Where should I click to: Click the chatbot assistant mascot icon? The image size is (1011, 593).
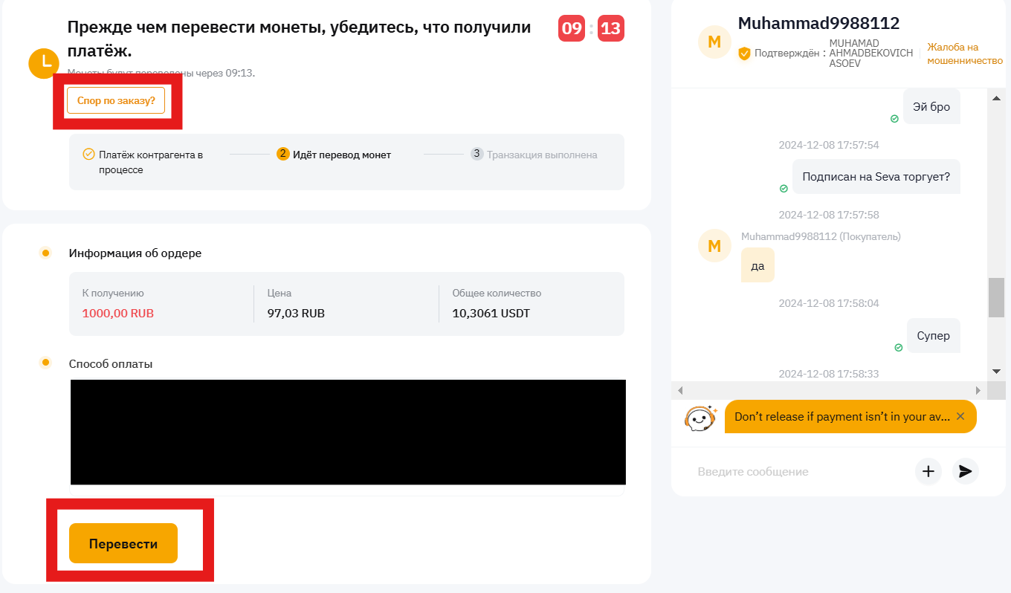(700, 418)
